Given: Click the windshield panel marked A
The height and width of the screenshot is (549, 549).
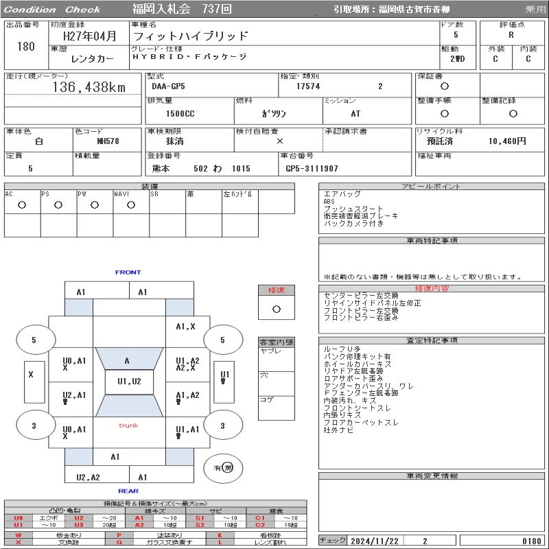Looking at the screenshot, I should (129, 358).
